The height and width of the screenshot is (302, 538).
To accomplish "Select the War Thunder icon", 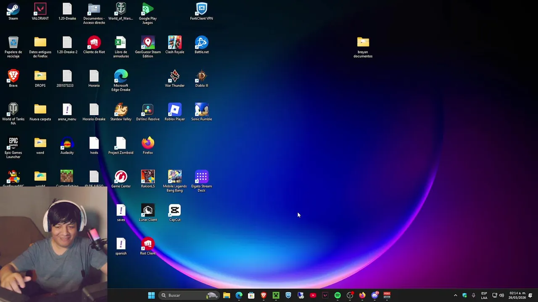I will pos(174,78).
